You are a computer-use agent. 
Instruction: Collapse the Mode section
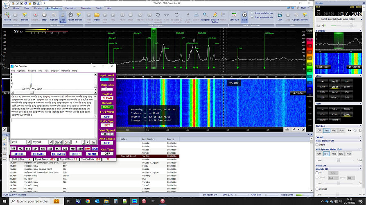360,76
